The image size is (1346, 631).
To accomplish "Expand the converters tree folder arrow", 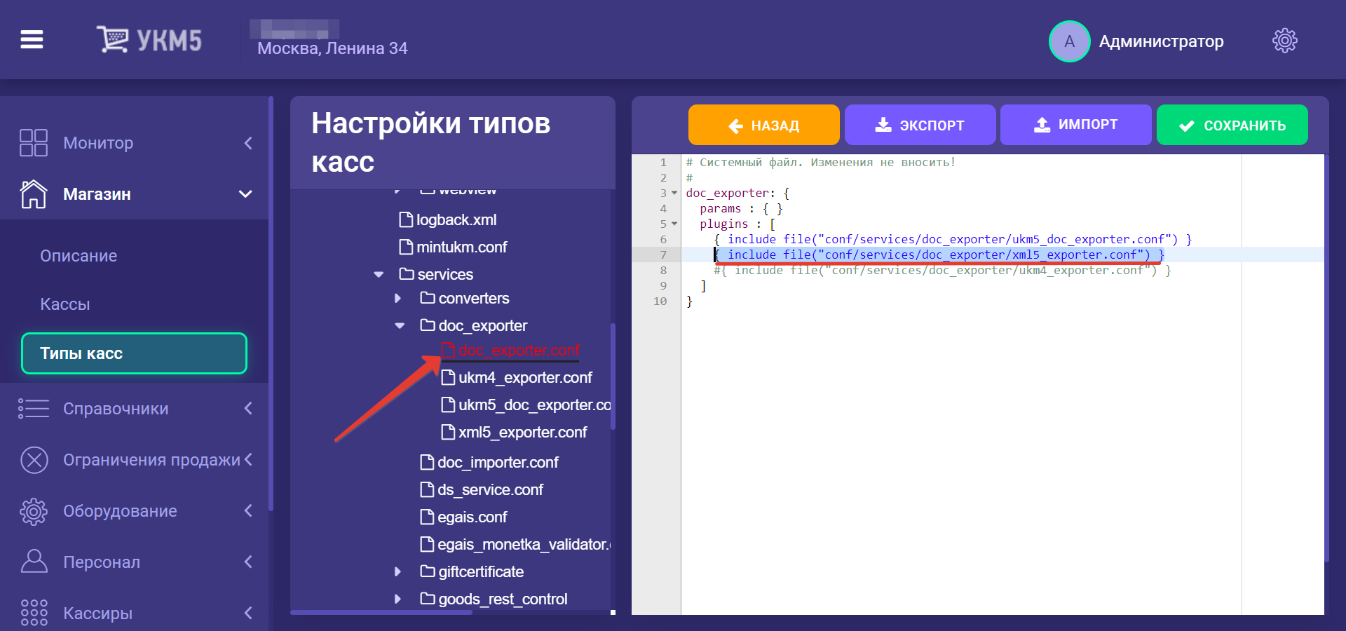I will coord(398,298).
